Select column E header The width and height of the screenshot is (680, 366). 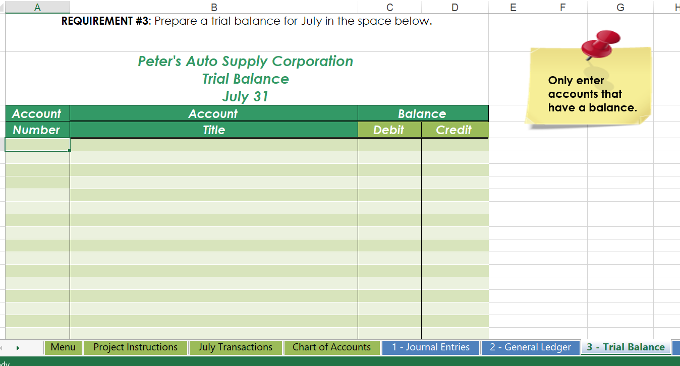pos(513,7)
